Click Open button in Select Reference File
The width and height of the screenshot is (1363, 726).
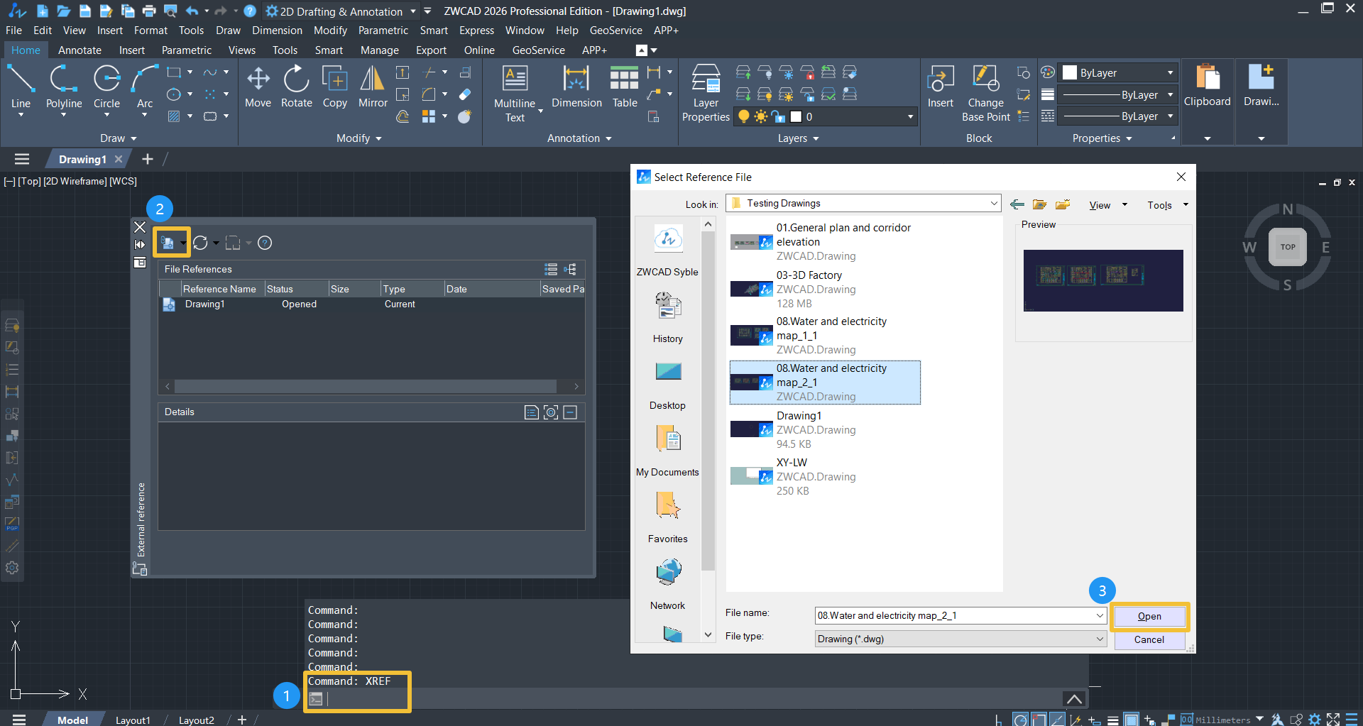tap(1149, 616)
